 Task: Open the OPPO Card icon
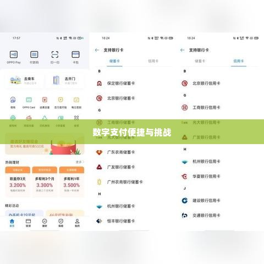pos(29,100)
